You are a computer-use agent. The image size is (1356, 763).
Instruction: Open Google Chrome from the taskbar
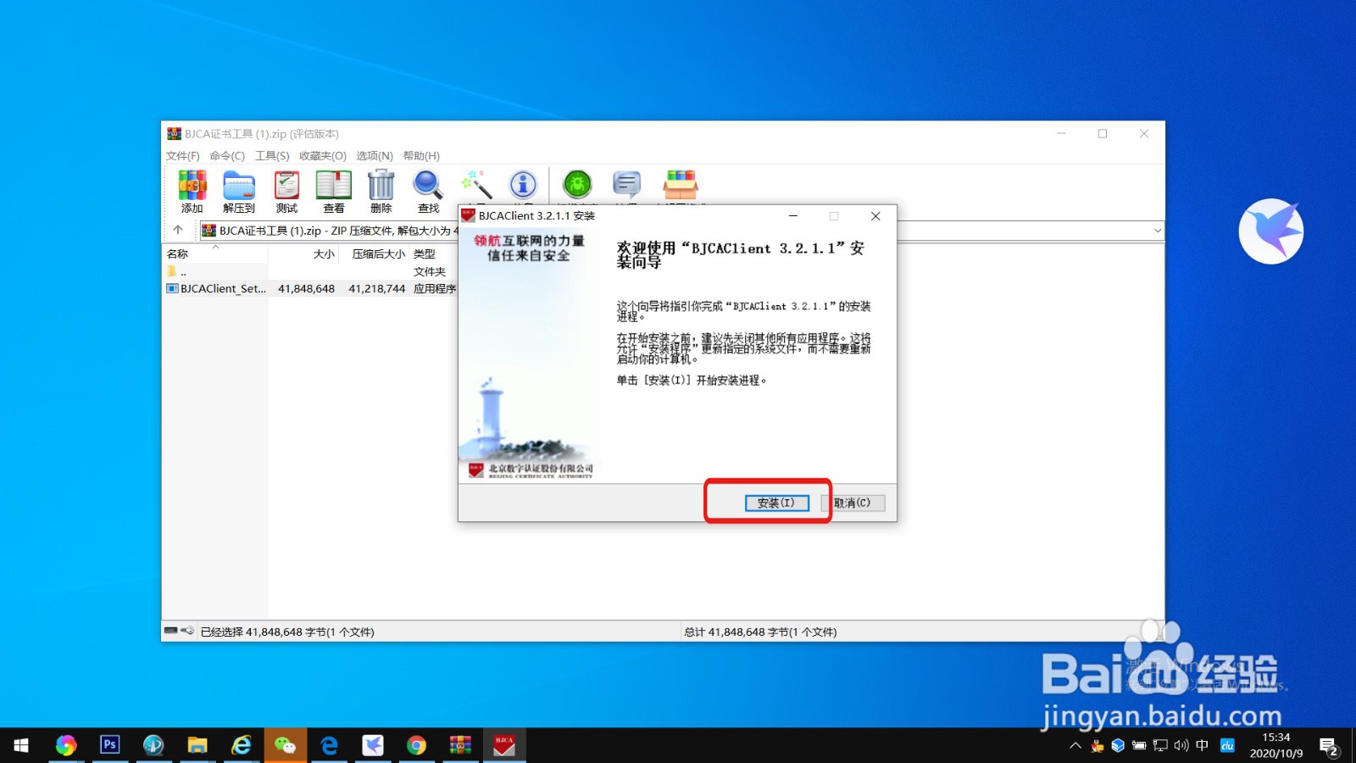tap(416, 745)
